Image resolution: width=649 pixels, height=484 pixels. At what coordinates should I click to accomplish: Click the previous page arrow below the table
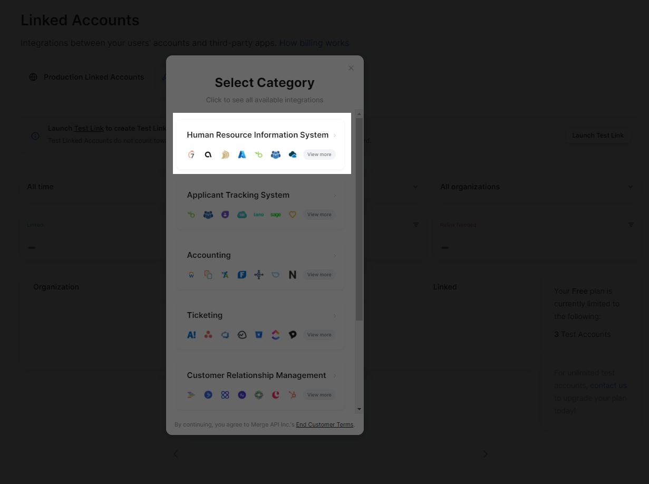pyautogui.click(x=176, y=454)
